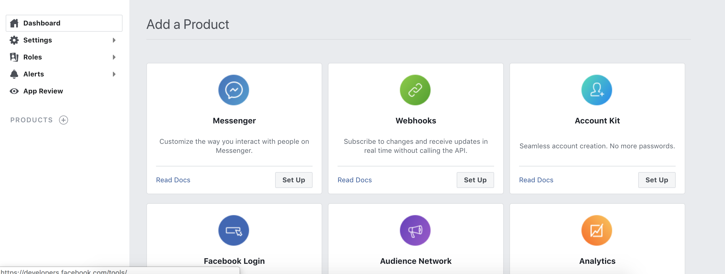Add a product with the plus icon

(64, 120)
